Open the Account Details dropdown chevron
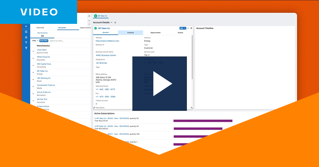 click(x=111, y=23)
